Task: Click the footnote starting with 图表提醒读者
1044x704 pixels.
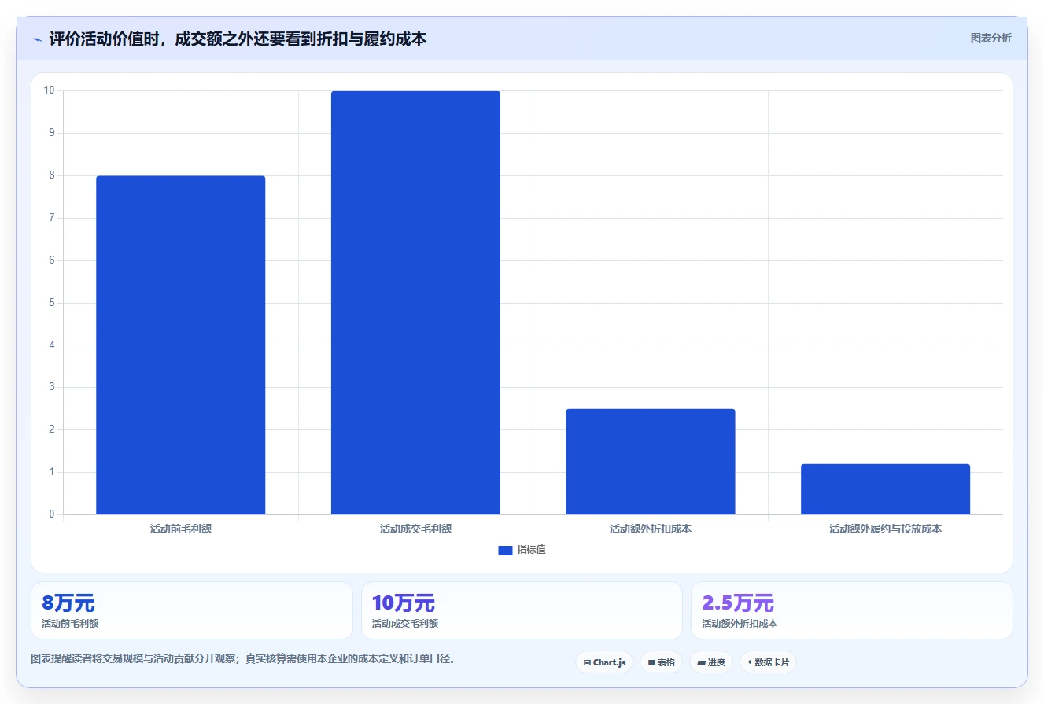Action: tap(242, 659)
